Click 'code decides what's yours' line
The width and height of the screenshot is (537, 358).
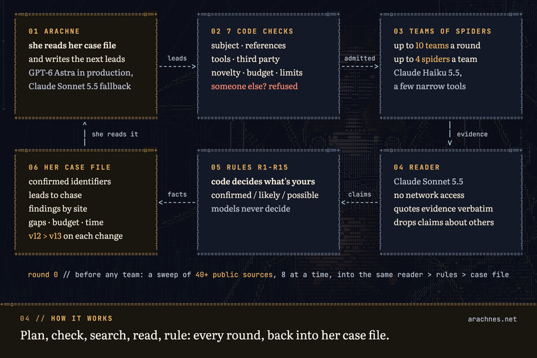pos(263,181)
